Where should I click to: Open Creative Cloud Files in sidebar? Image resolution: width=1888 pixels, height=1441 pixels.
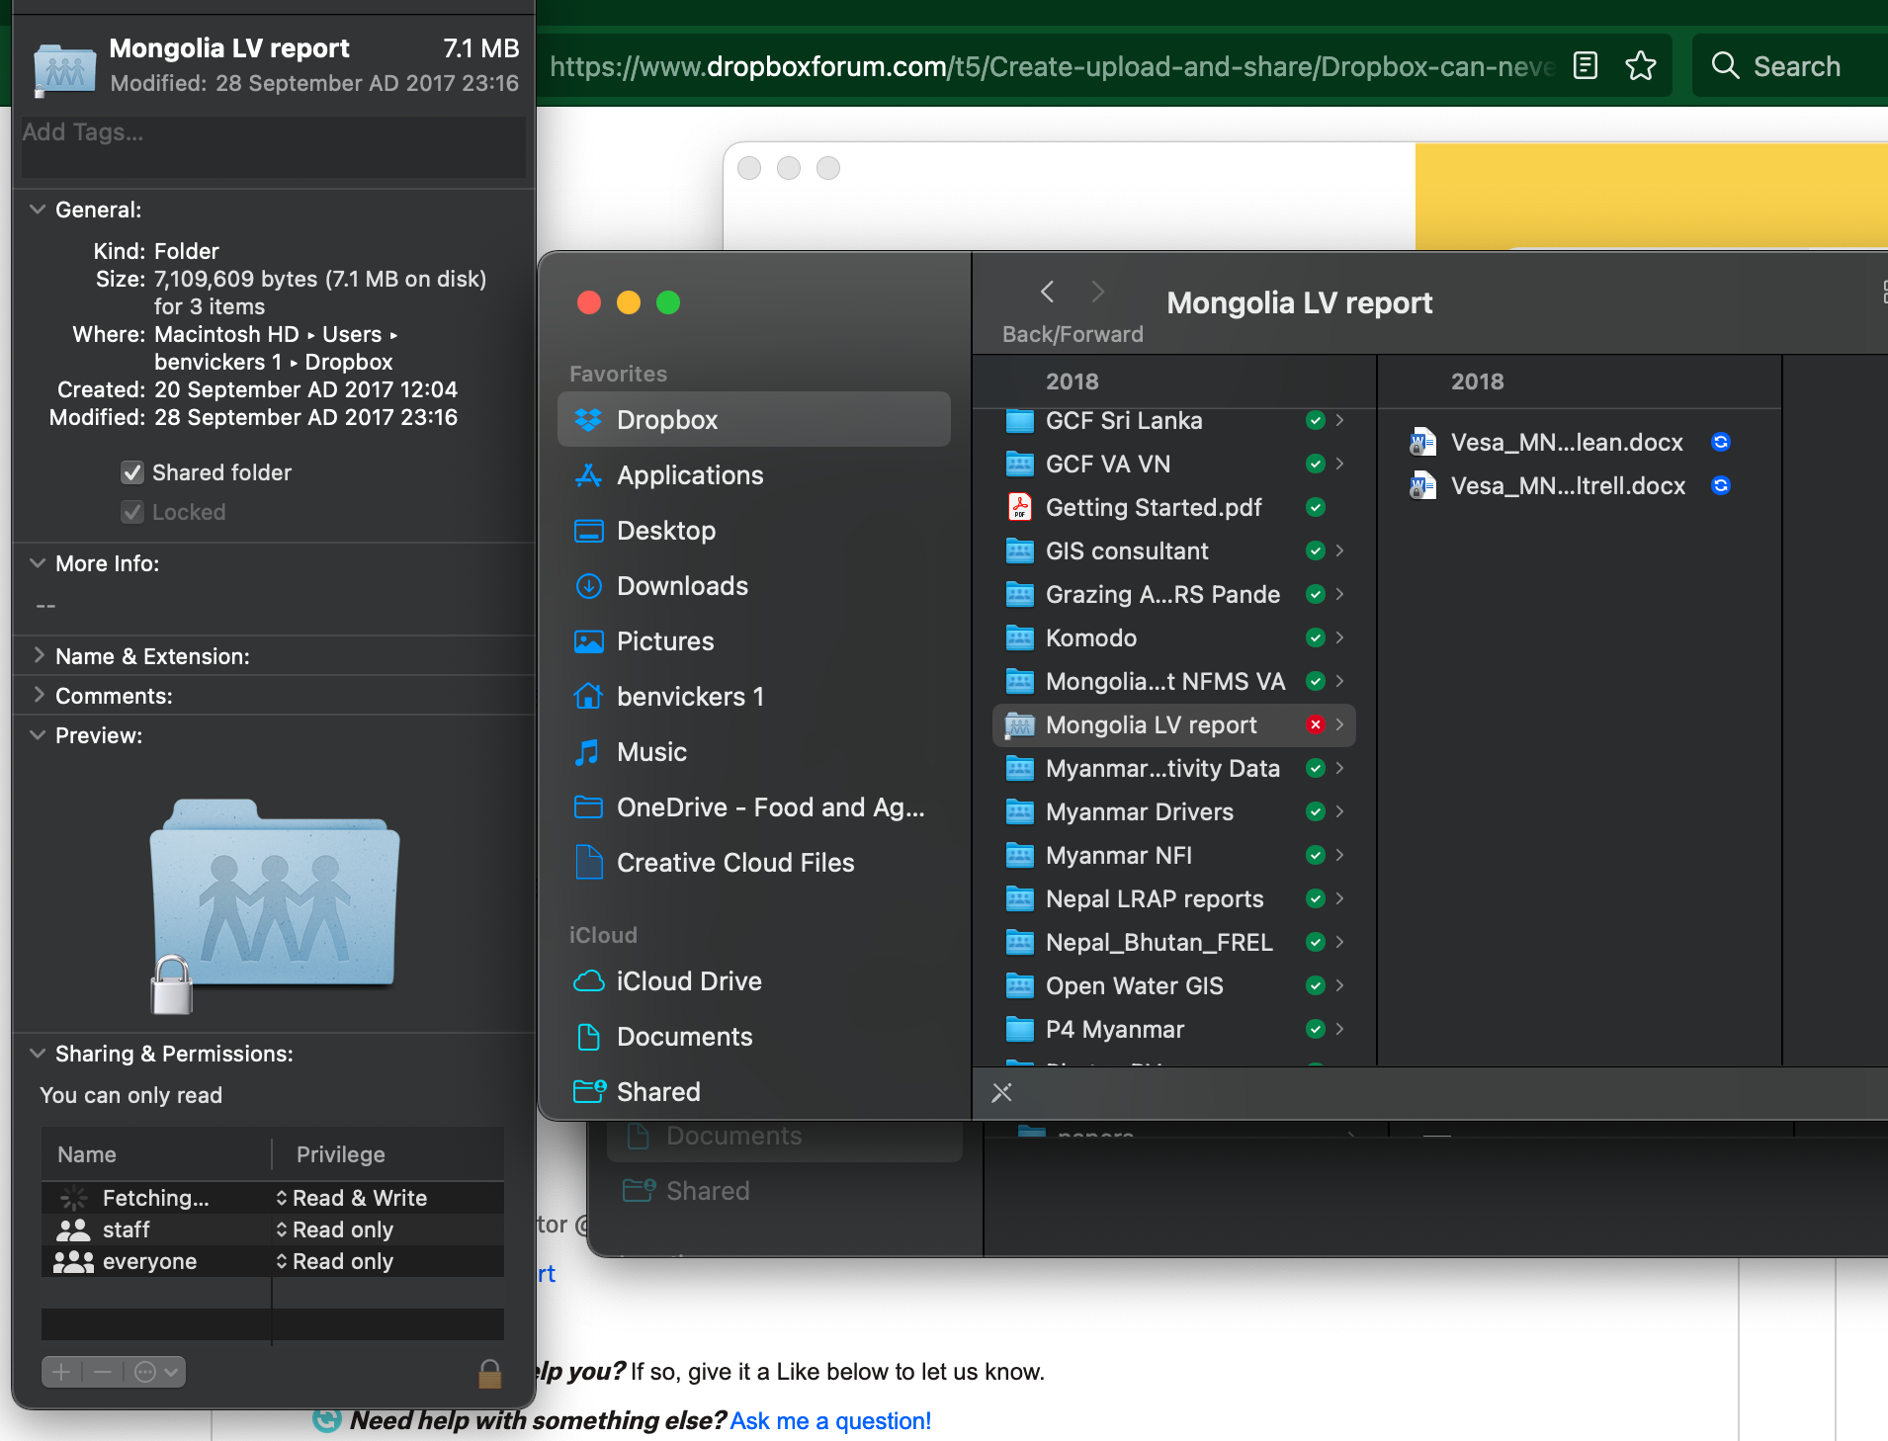point(753,862)
